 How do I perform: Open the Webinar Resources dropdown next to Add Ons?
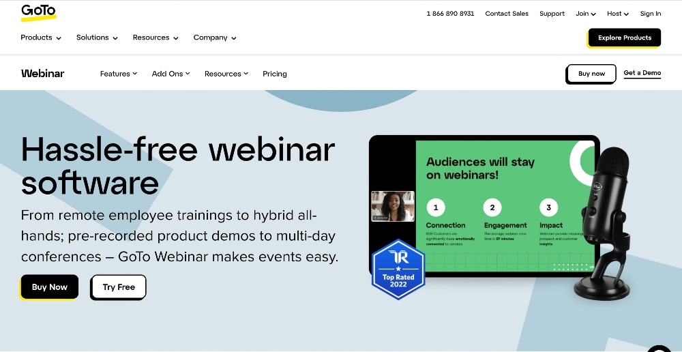(226, 74)
